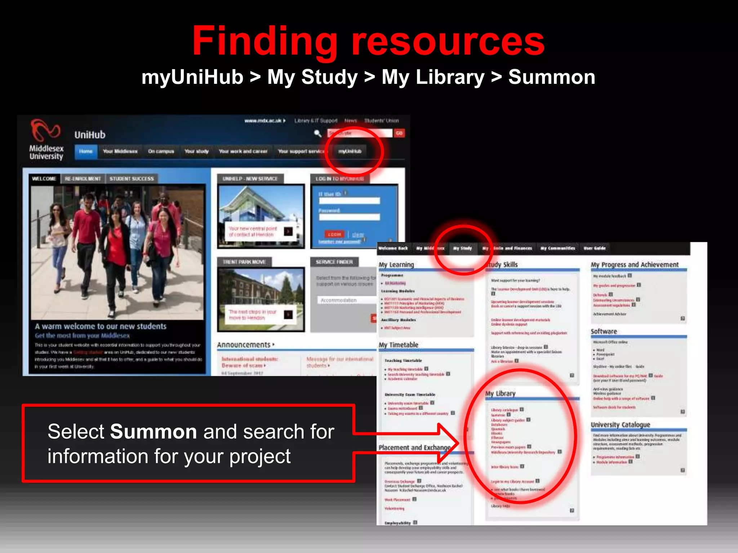The height and width of the screenshot is (553, 738).
Task: Click help icon in Software panel
Action: (x=683, y=412)
